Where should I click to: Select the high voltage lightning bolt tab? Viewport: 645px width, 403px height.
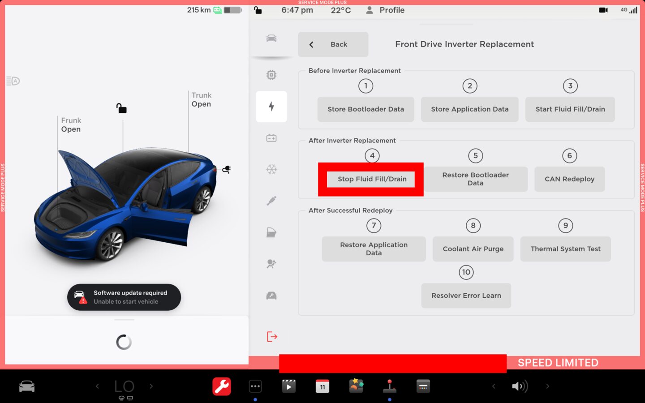coord(271,107)
